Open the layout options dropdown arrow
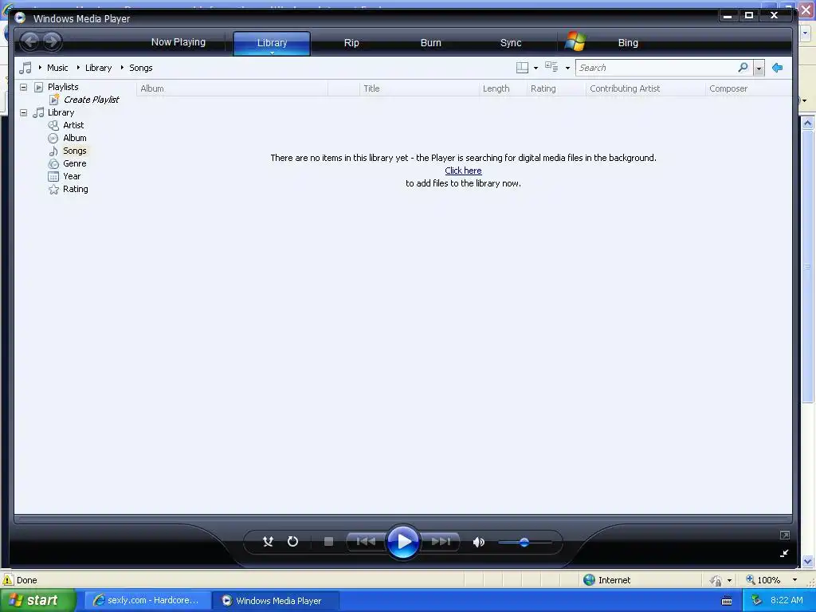This screenshot has width=816, height=612. click(x=536, y=69)
